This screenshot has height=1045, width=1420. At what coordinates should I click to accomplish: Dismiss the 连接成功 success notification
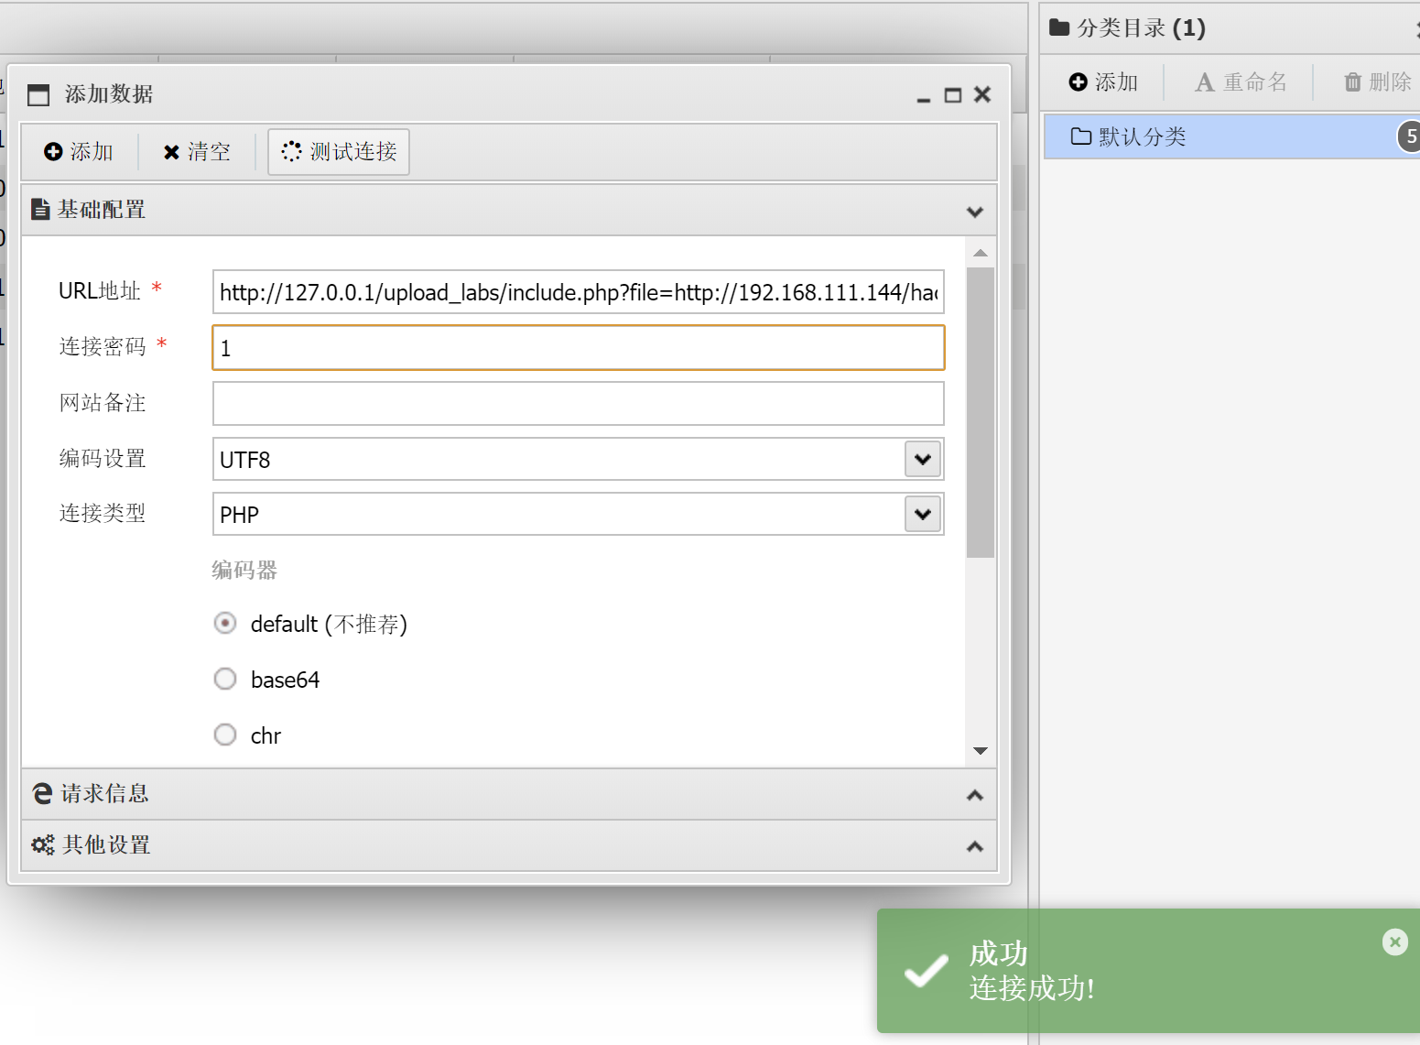point(1395,942)
